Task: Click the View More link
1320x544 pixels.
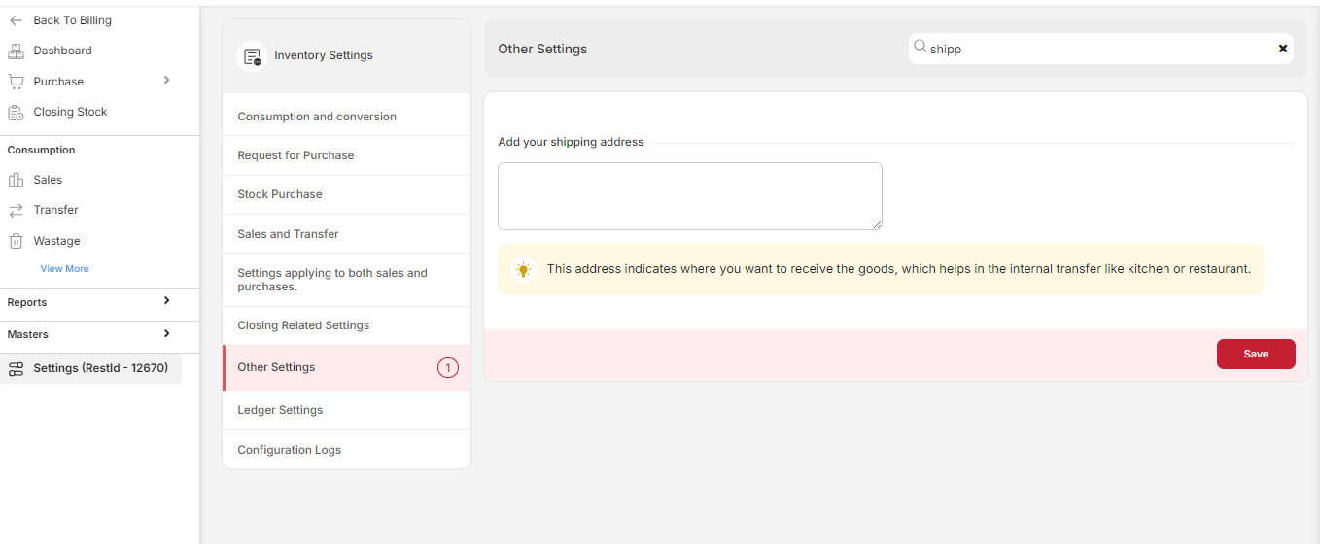Action: (x=64, y=268)
